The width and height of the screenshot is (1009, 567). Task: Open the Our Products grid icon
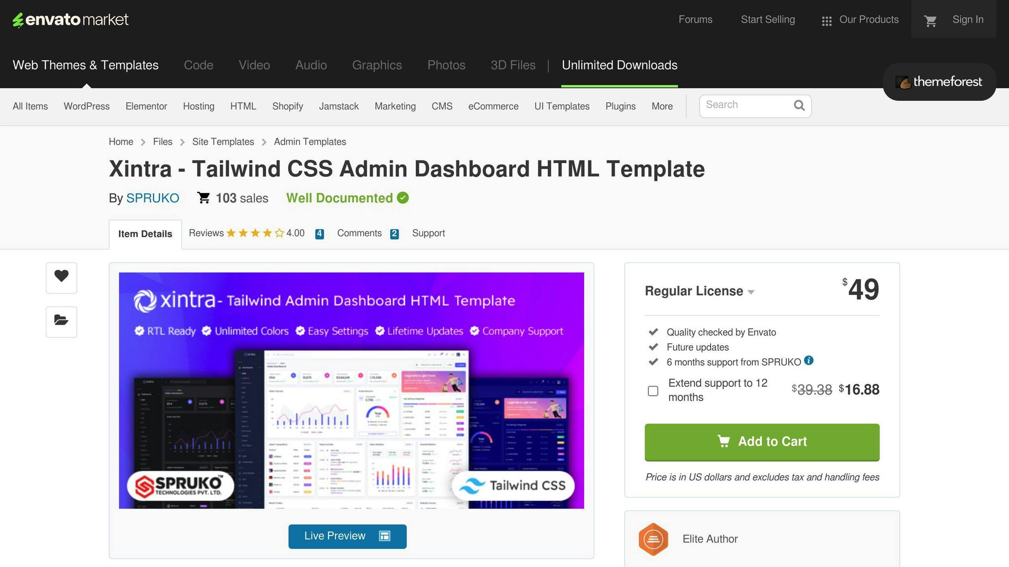[x=827, y=21]
